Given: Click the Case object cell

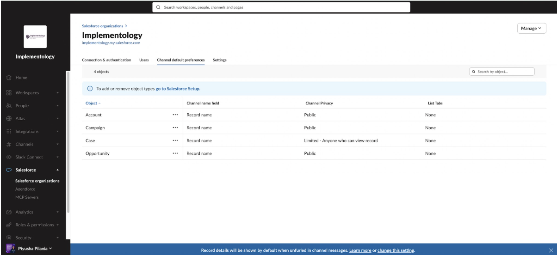Looking at the screenshot, I should (90, 140).
